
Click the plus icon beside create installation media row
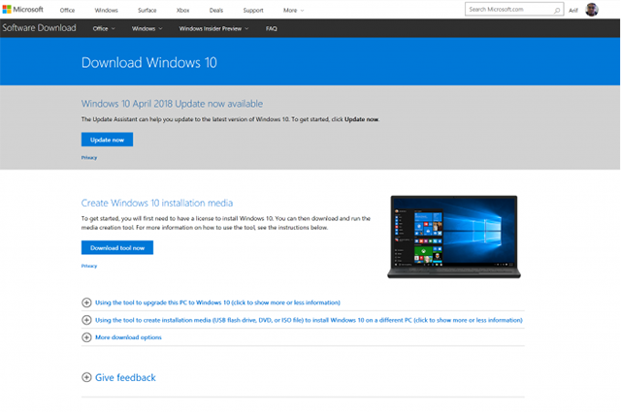[86, 320]
